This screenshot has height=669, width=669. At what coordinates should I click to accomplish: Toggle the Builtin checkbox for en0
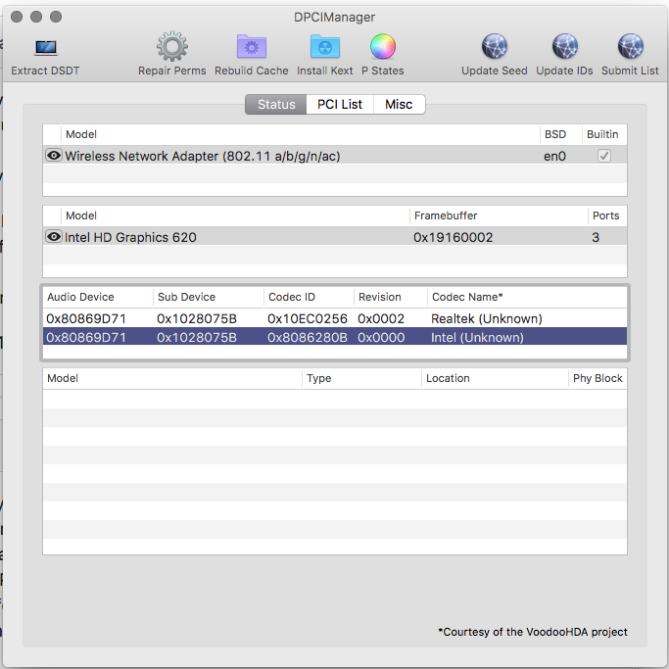(x=603, y=156)
